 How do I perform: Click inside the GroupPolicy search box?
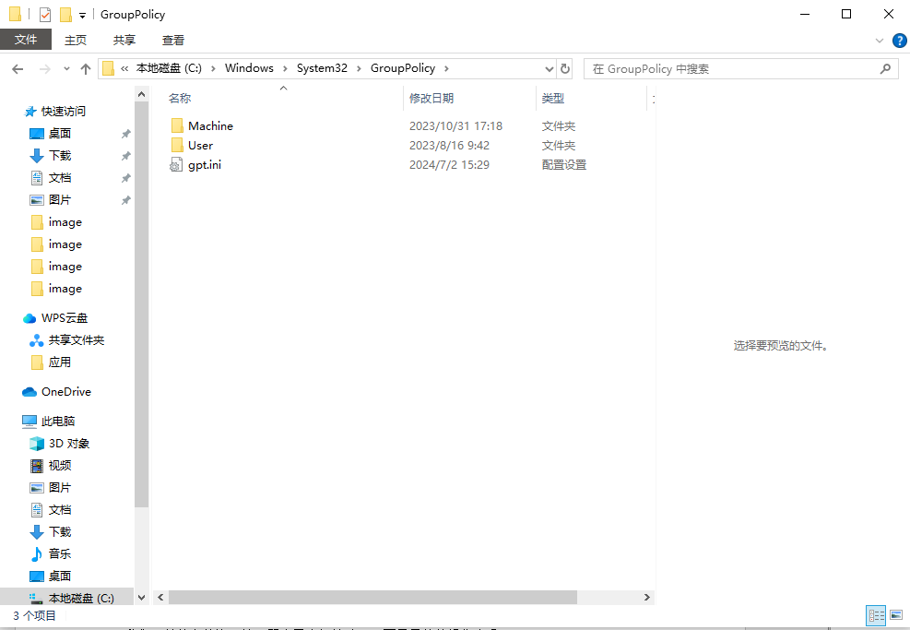pos(738,67)
